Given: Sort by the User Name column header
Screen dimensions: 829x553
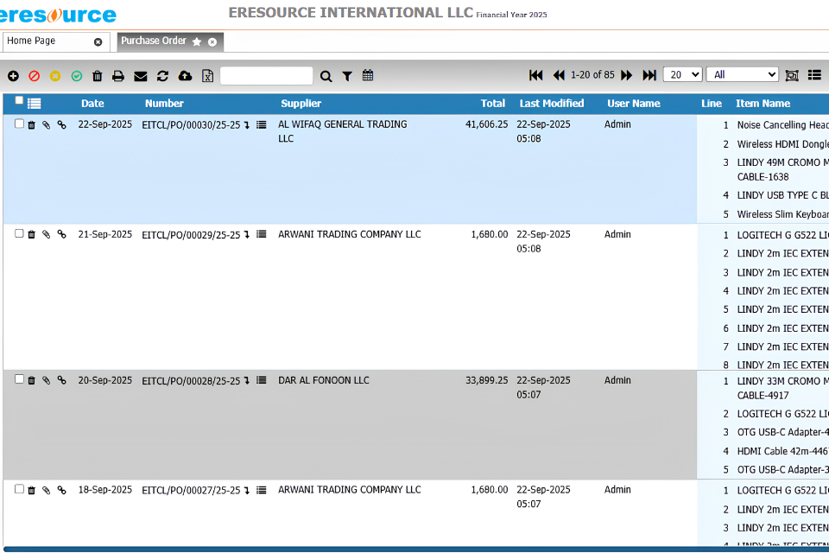Looking at the screenshot, I should pos(633,104).
